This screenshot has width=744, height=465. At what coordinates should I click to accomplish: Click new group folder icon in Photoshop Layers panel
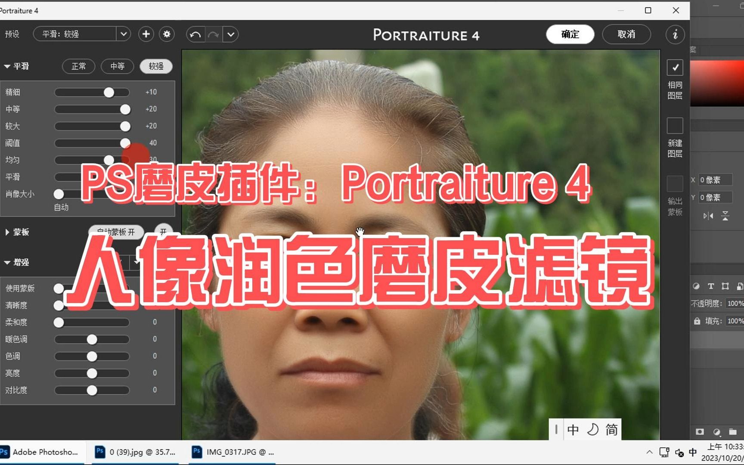pyautogui.click(x=733, y=431)
